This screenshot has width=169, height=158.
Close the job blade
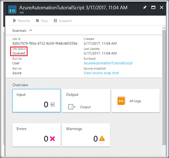(161, 7)
